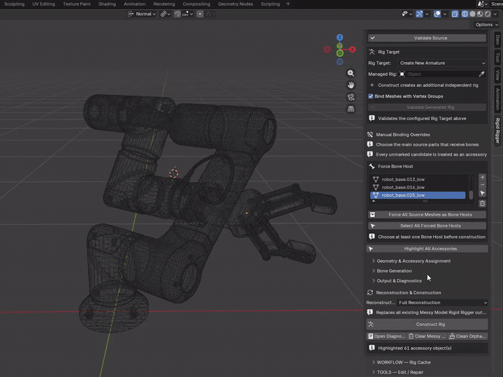Open overlays options dropdown arrow
This screenshot has height=377, width=503.
click(444, 14)
